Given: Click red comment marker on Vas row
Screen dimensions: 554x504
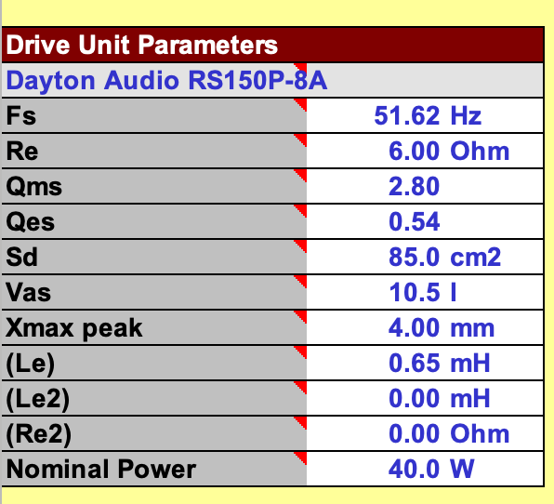Looking at the screenshot, I should click(302, 280).
